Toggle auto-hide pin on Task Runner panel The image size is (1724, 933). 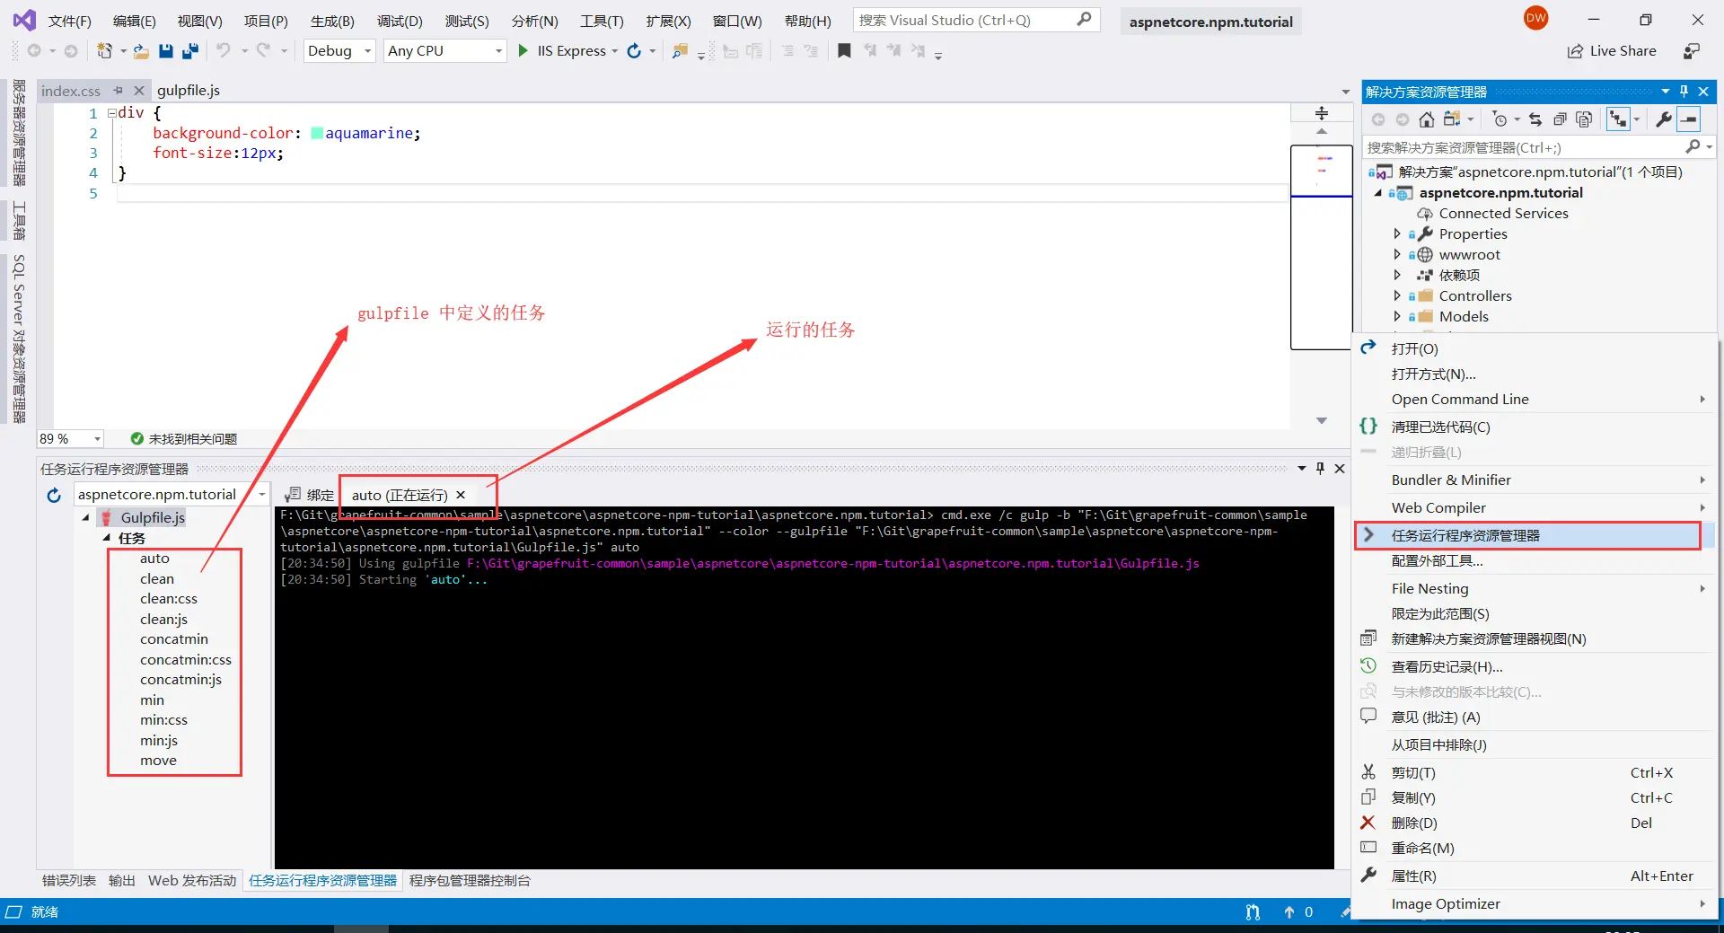[1320, 469]
